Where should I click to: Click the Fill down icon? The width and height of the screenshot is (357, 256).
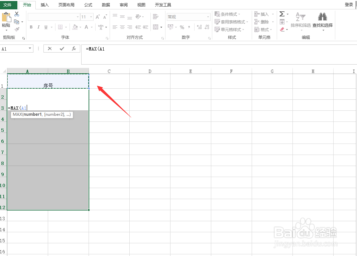coord(282,22)
